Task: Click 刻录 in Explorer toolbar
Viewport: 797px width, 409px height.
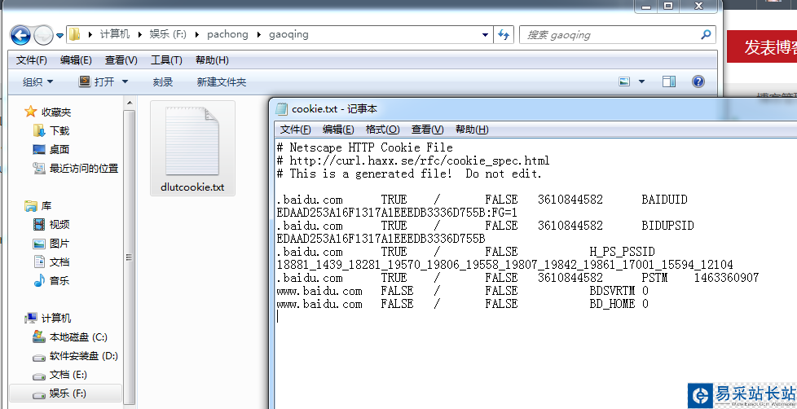Action: tap(163, 81)
